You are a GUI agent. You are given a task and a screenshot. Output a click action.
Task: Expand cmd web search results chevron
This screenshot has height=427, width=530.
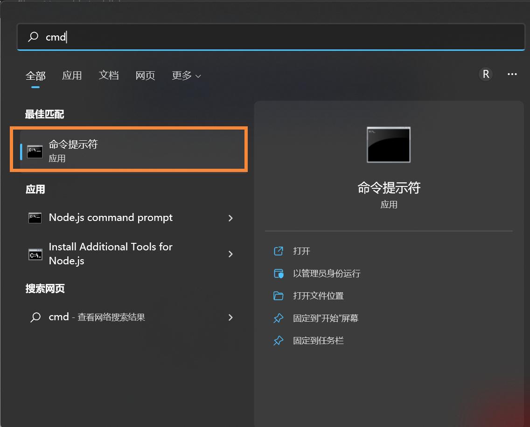(230, 317)
